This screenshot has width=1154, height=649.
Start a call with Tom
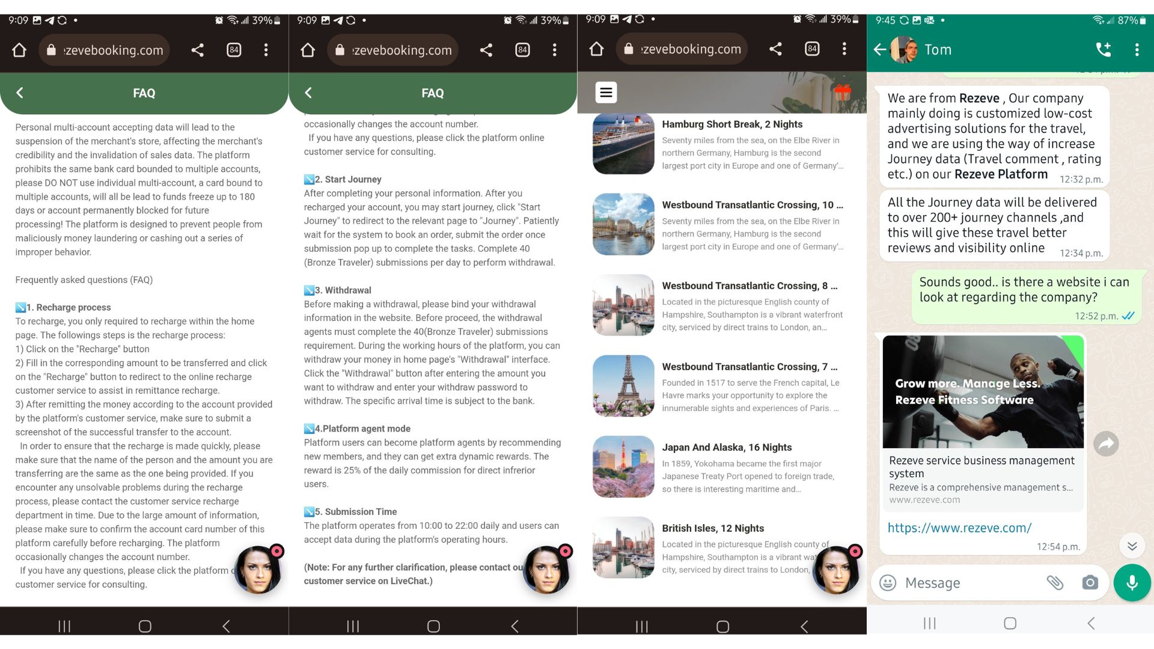pos(1104,50)
